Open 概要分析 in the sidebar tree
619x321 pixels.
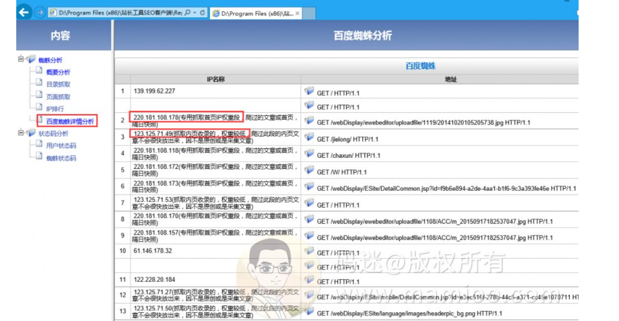pos(58,72)
